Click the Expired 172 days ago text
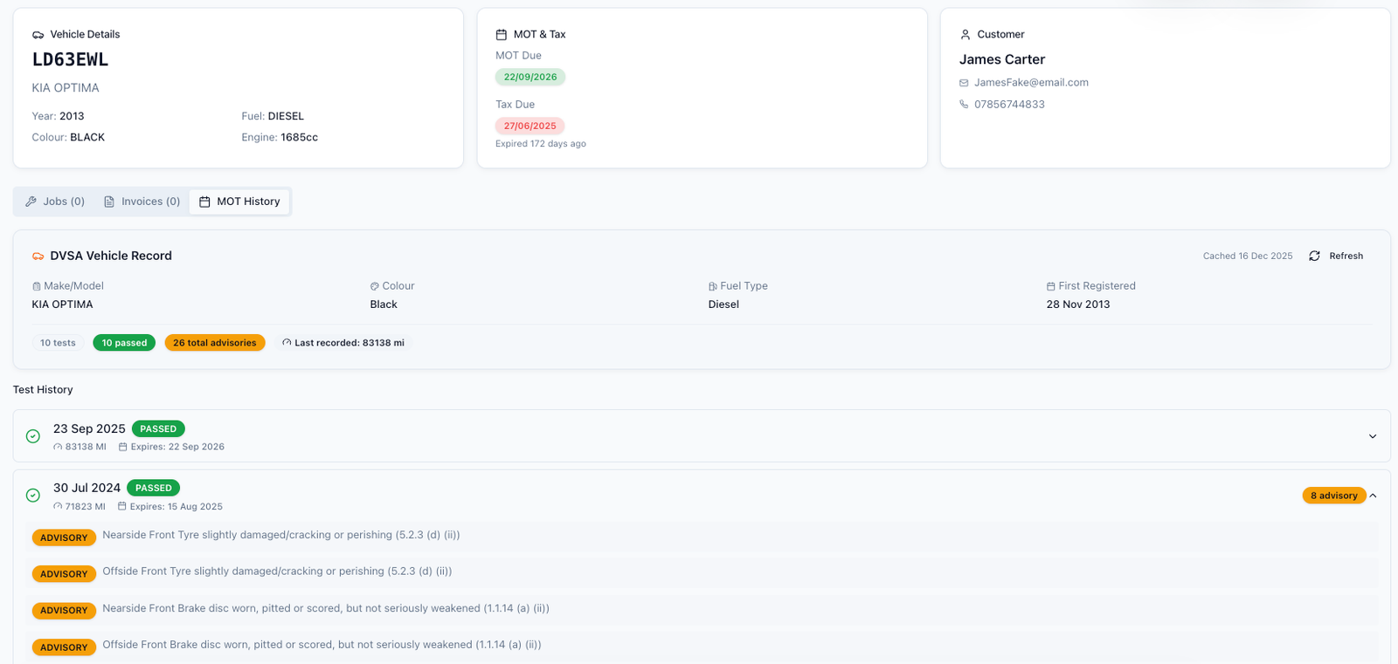Image resolution: width=1398 pixels, height=664 pixels. tap(541, 144)
